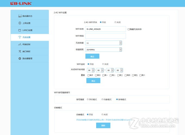This screenshot has height=135, width=185.
Task: Click the B-LINK logo in header
Action: coord(21,4)
